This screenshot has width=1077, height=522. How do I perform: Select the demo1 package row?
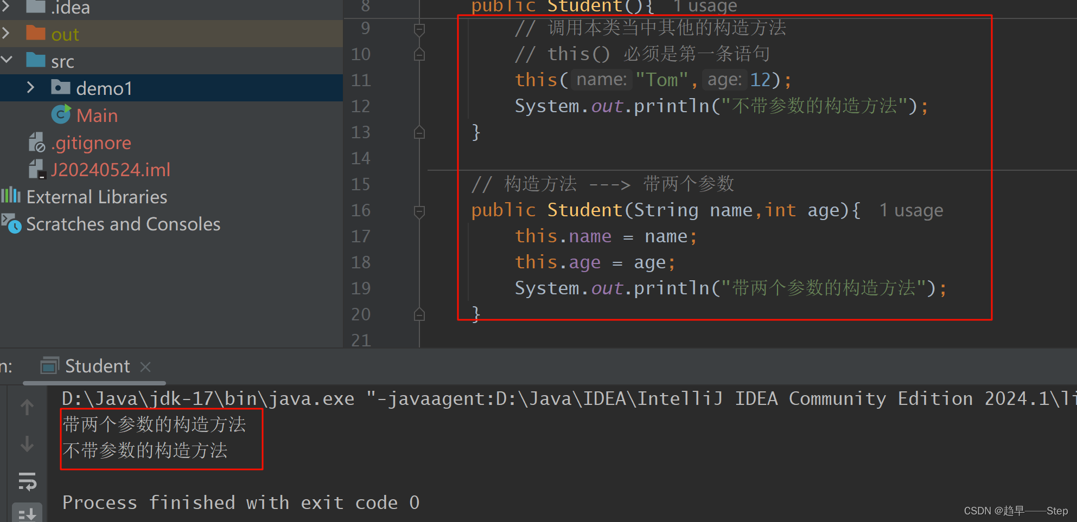tap(171, 88)
